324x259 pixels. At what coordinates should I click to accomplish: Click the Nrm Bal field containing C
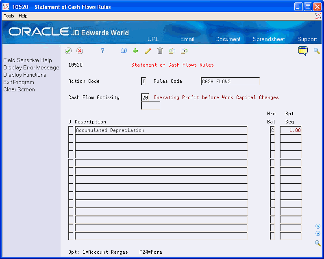[272, 130]
